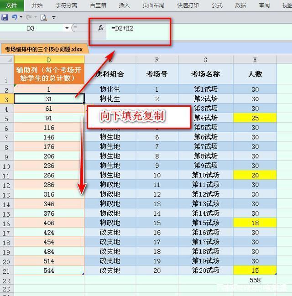Select the active cell D3 with 31

[x=49, y=99]
